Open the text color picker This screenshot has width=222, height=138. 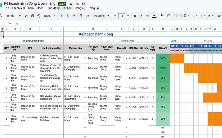pos(154,16)
